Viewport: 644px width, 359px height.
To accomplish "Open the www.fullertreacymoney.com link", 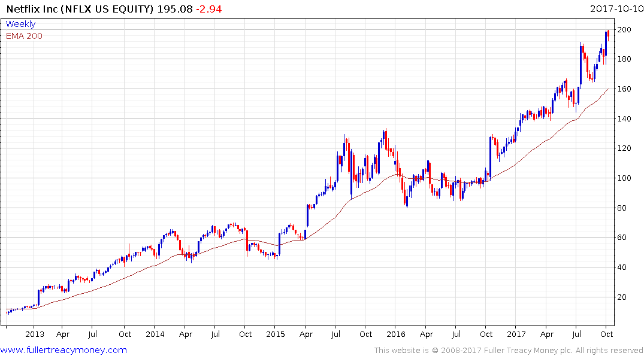I will (x=64, y=351).
